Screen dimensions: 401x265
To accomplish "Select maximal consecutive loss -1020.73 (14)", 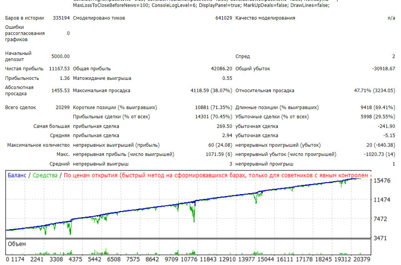I will (379, 154).
